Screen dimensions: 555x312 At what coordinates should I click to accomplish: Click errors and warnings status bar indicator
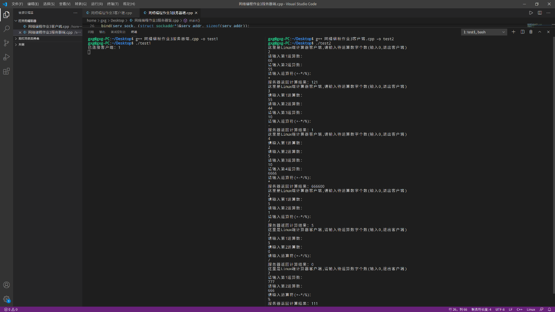tap(11, 309)
